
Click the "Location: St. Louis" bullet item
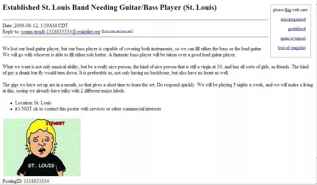pyautogui.click(x=33, y=103)
